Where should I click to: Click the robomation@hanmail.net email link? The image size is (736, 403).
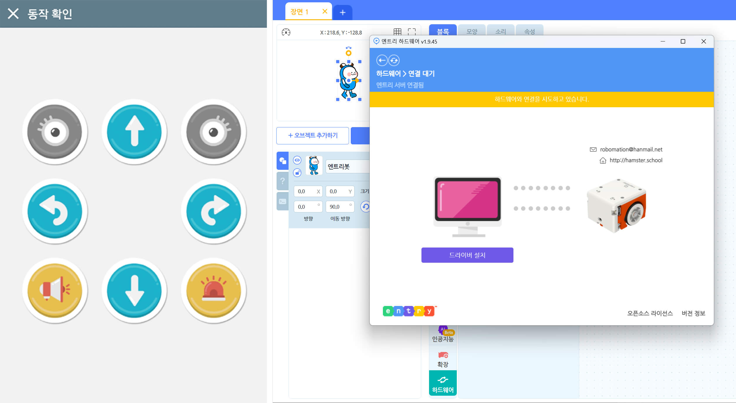(631, 149)
